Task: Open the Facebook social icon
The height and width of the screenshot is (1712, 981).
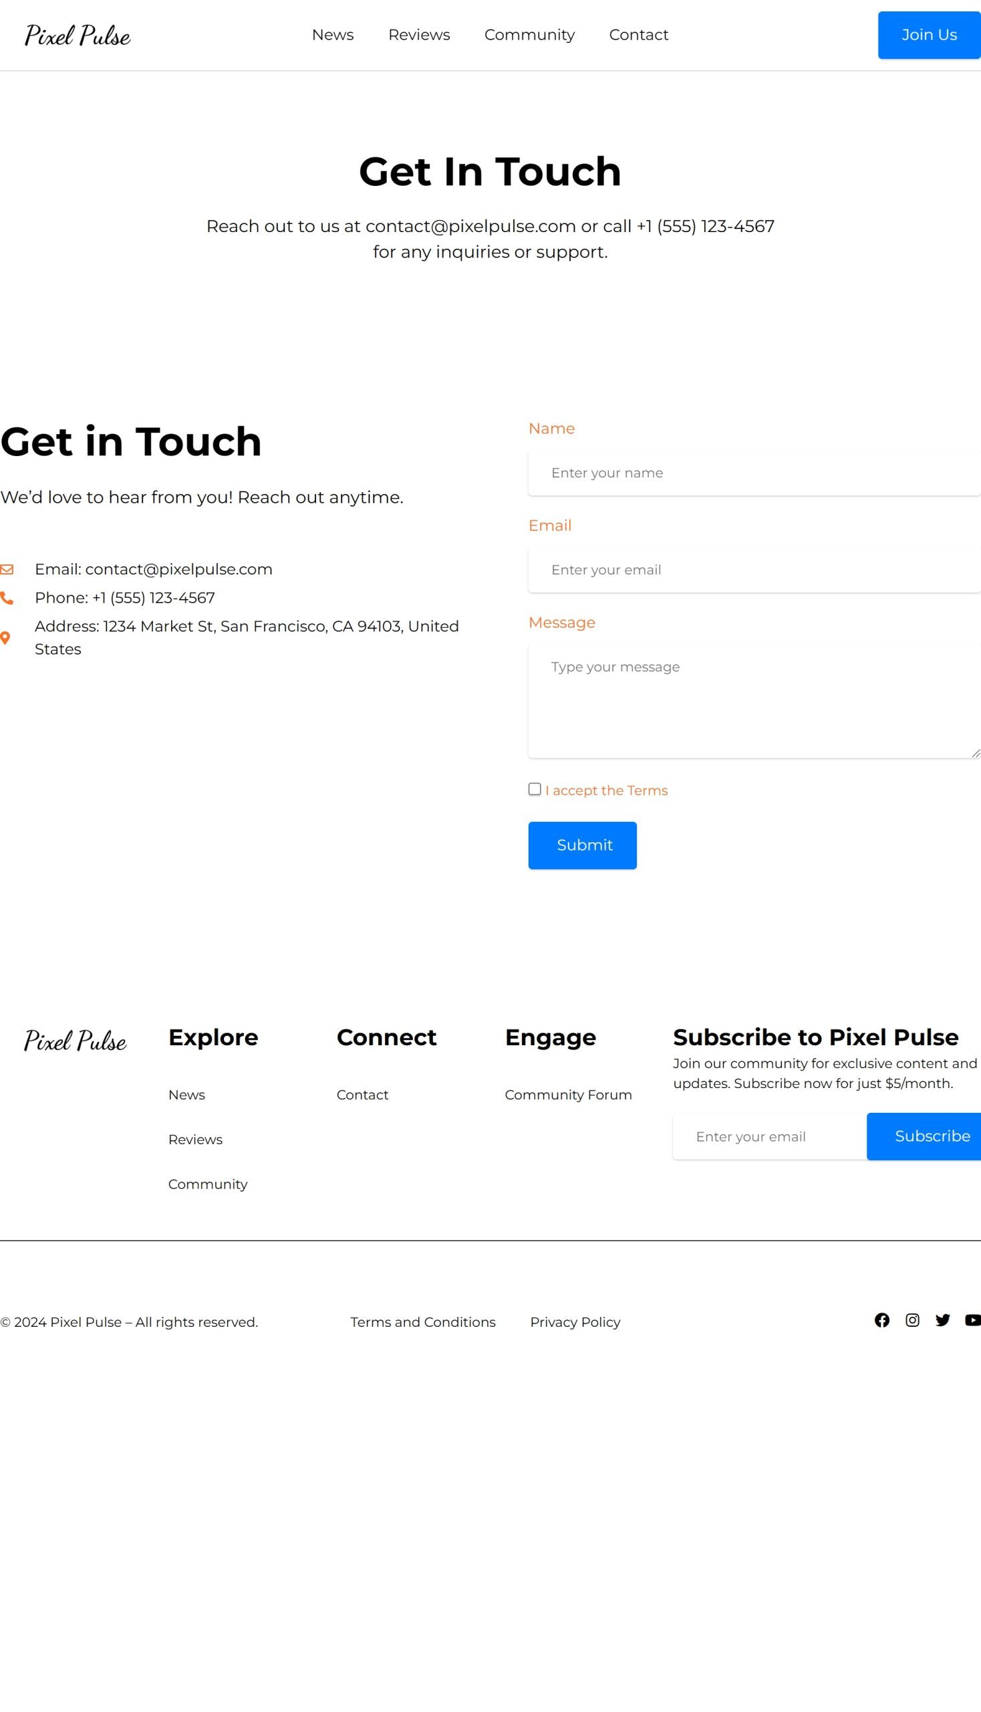Action: (x=882, y=1320)
